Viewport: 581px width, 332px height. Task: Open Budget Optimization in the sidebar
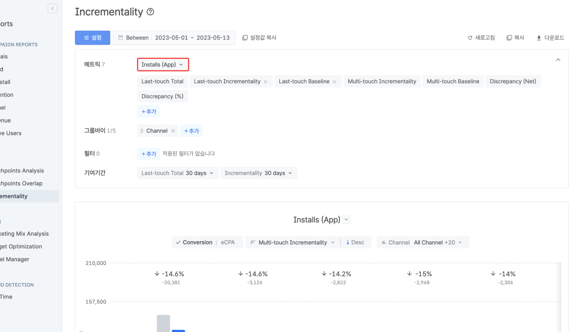(x=21, y=247)
